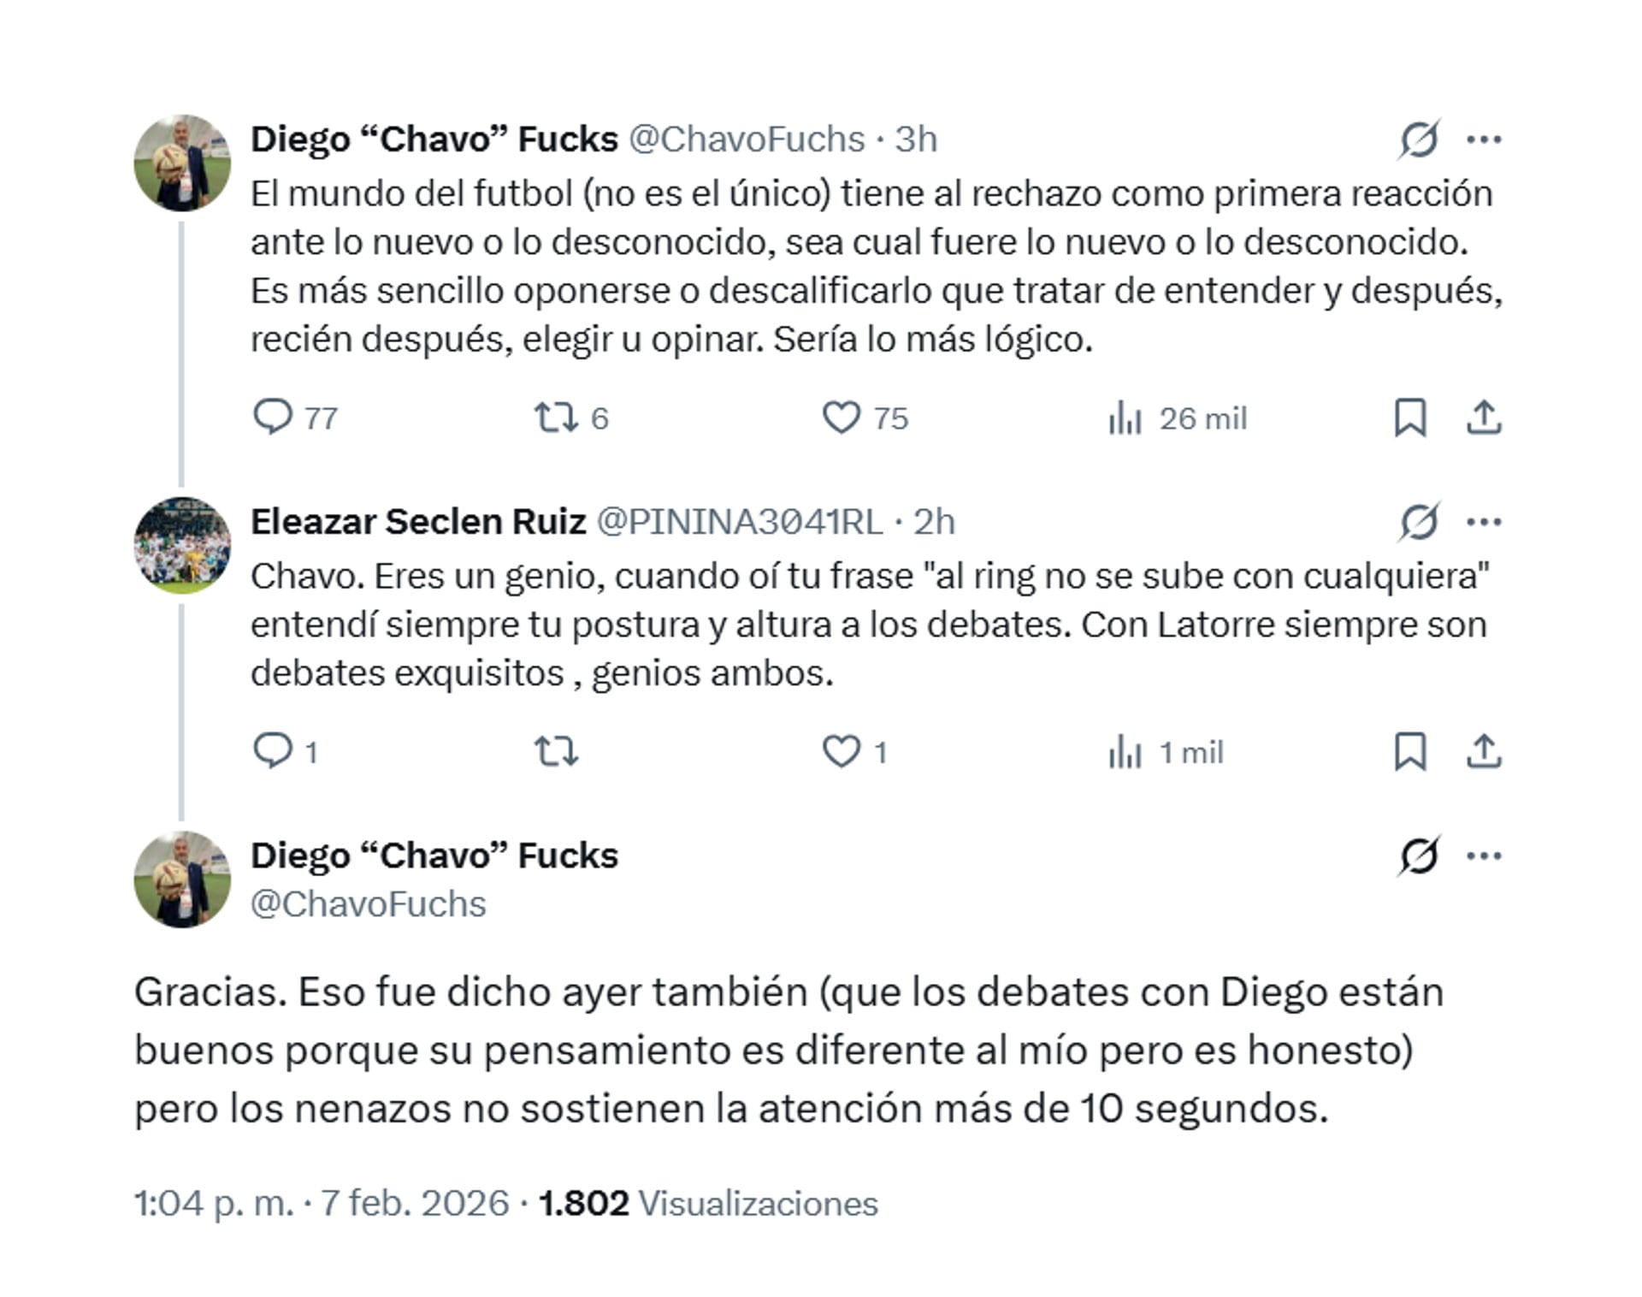
Task: Reply to Eleazar Seclen Ruiz's tweet
Action: [273, 751]
